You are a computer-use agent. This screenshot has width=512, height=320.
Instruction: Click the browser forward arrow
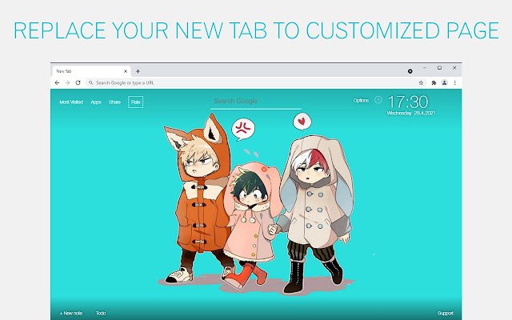click(67, 83)
